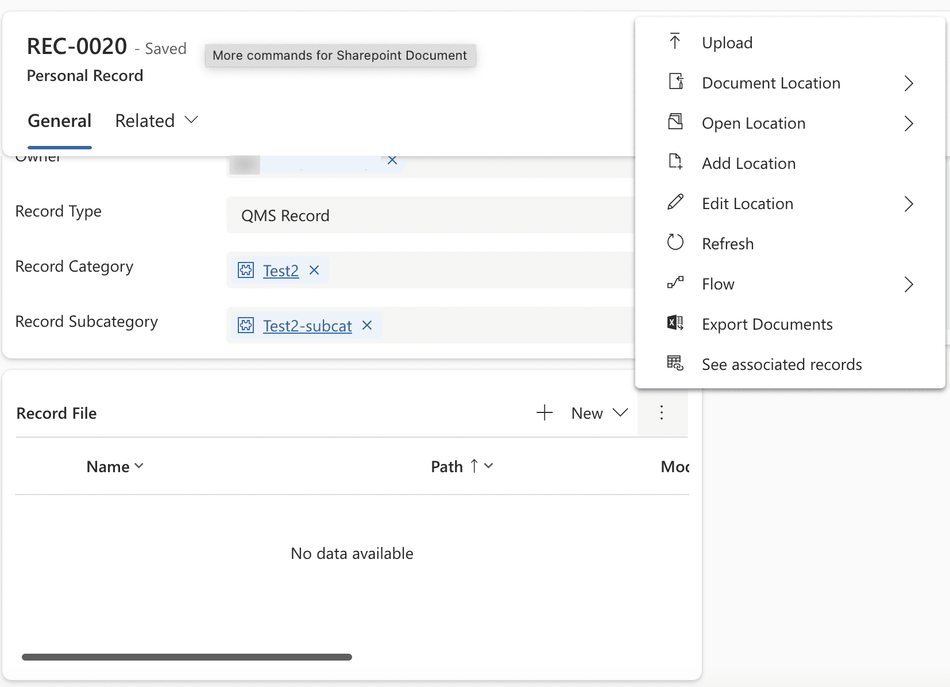Click the Path column ascending arrow

click(474, 466)
